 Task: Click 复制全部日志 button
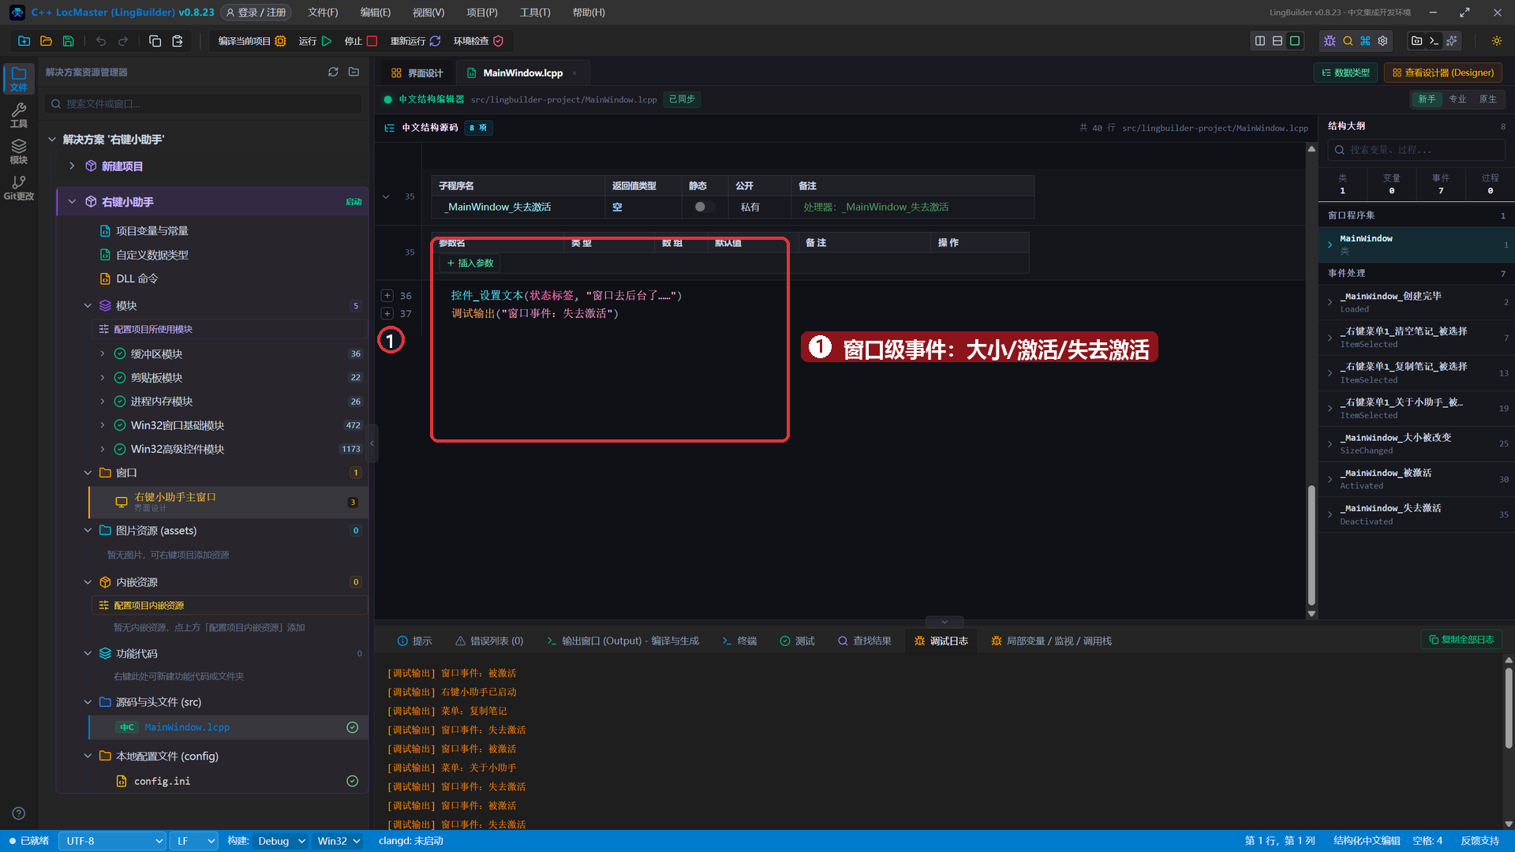tap(1461, 640)
